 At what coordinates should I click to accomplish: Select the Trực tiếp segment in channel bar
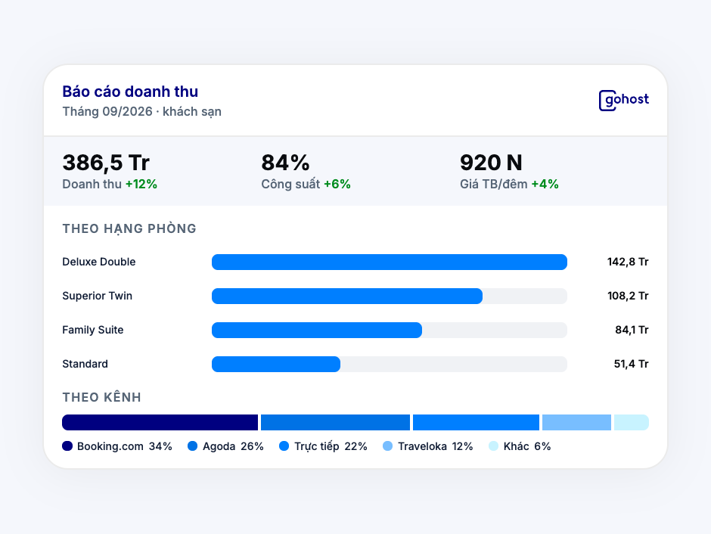tap(476, 423)
